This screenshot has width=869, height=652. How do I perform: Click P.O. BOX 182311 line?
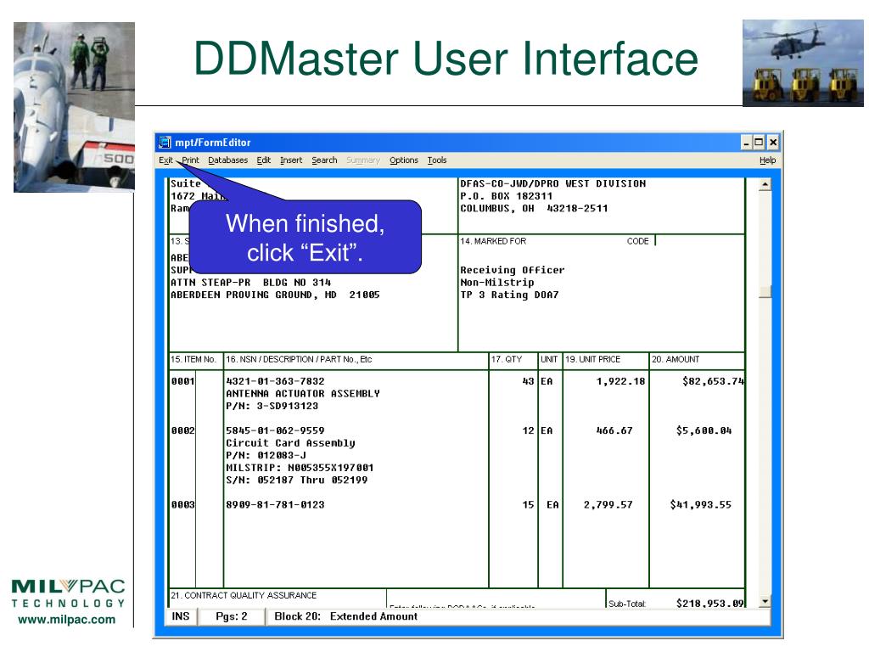pyautogui.click(x=507, y=196)
